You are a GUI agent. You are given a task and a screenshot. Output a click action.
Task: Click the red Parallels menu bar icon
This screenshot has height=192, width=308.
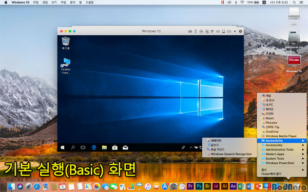click(x=223, y=3)
